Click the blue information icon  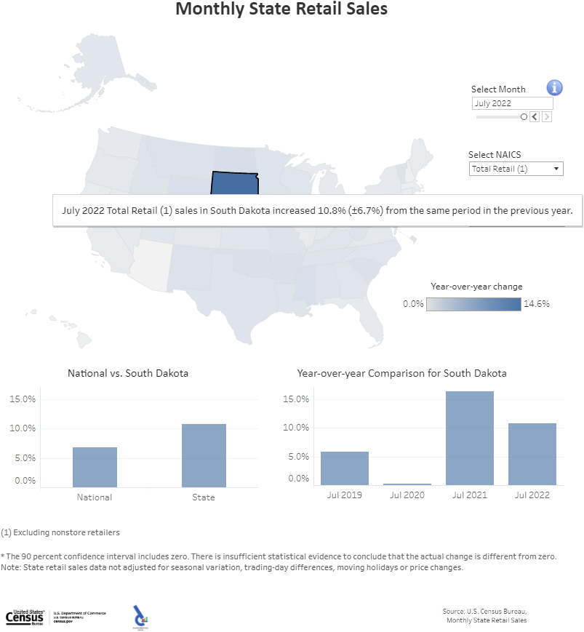coord(554,88)
